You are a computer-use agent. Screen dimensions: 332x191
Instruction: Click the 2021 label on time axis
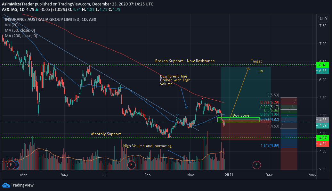click(229, 175)
